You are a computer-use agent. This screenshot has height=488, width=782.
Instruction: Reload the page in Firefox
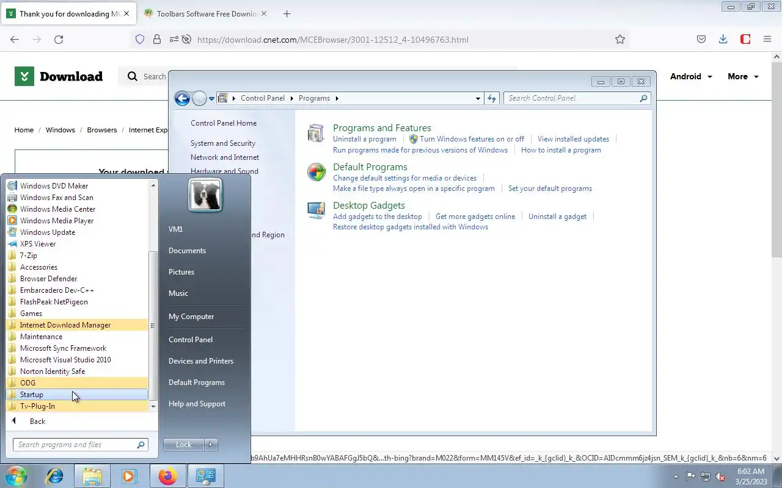coord(59,40)
